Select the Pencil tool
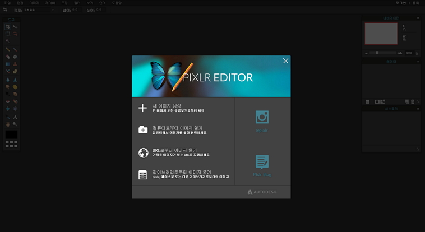This screenshot has height=232, width=425. click(8, 49)
